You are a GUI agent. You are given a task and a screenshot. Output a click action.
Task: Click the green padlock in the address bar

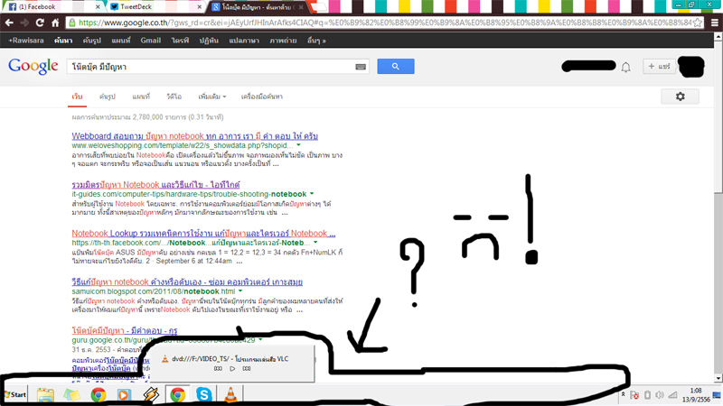[72, 23]
